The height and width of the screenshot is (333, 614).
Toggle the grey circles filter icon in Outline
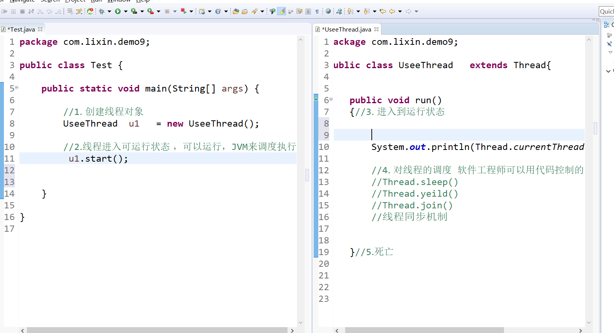tap(609, 35)
